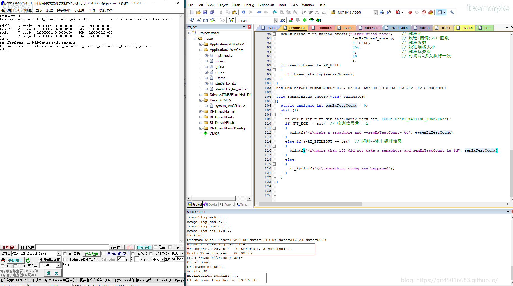Click green refresh icon beside 关闭串口
The width and height of the screenshot is (513, 286).
coord(28,260)
